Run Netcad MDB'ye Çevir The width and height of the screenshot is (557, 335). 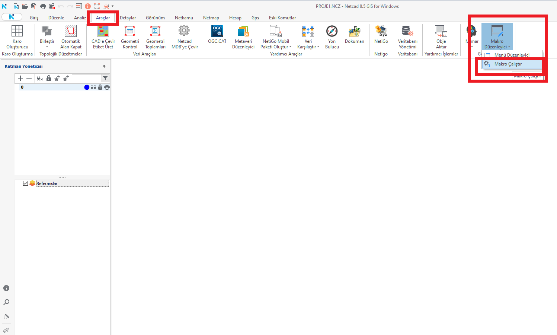pos(185,37)
